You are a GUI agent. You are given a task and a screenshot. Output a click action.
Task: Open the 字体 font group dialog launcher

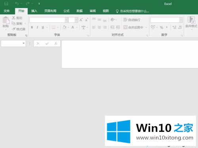tap(88, 36)
